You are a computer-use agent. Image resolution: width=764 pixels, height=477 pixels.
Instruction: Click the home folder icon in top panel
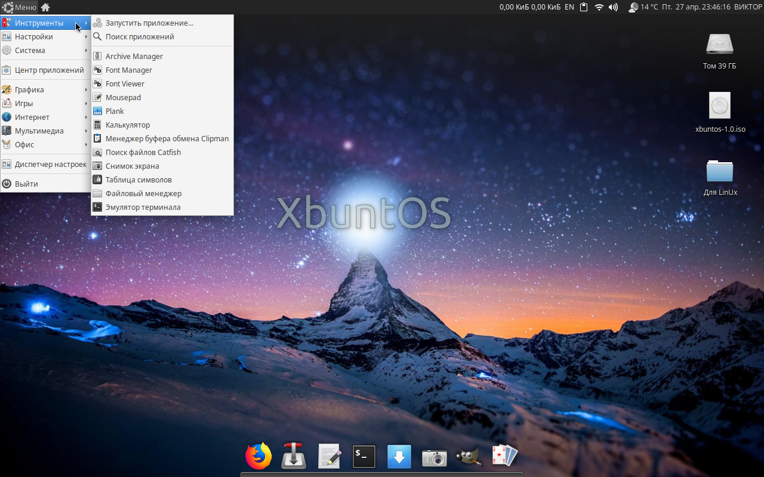(45, 7)
